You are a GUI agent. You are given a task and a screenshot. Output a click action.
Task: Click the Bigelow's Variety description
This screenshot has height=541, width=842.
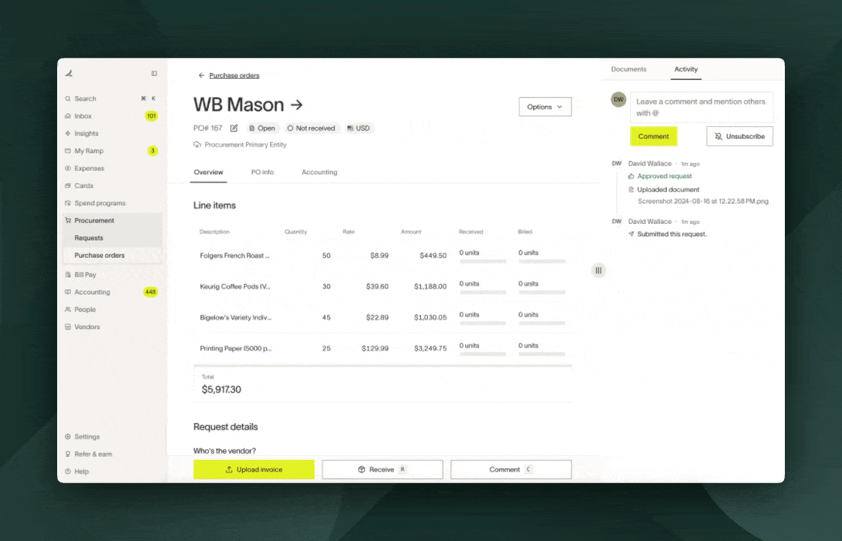[x=236, y=318]
